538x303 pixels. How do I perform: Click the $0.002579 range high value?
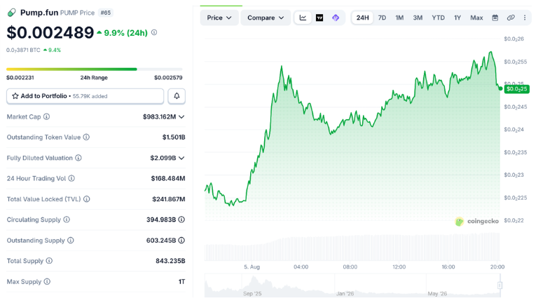tap(168, 78)
